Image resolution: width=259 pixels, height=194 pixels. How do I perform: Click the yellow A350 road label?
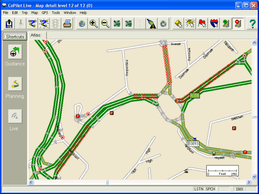(195, 95)
